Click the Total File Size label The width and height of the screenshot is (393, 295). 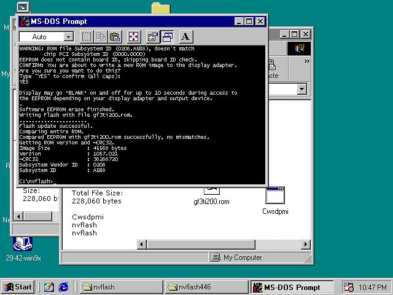[x=97, y=193]
